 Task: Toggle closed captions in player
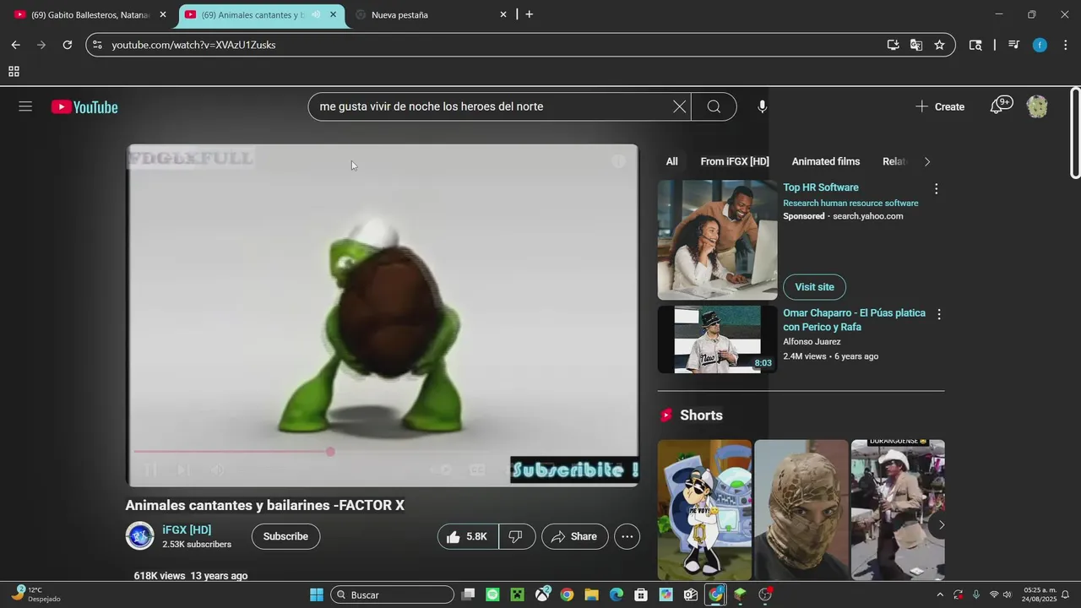click(x=477, y=470)
